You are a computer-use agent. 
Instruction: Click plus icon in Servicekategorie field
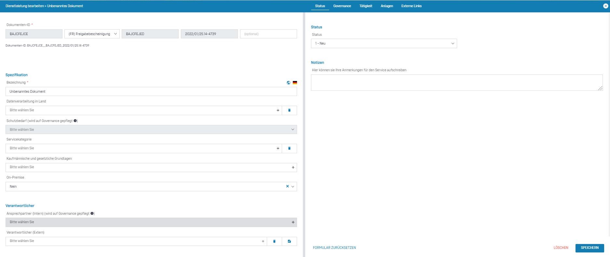pos(278,148)
